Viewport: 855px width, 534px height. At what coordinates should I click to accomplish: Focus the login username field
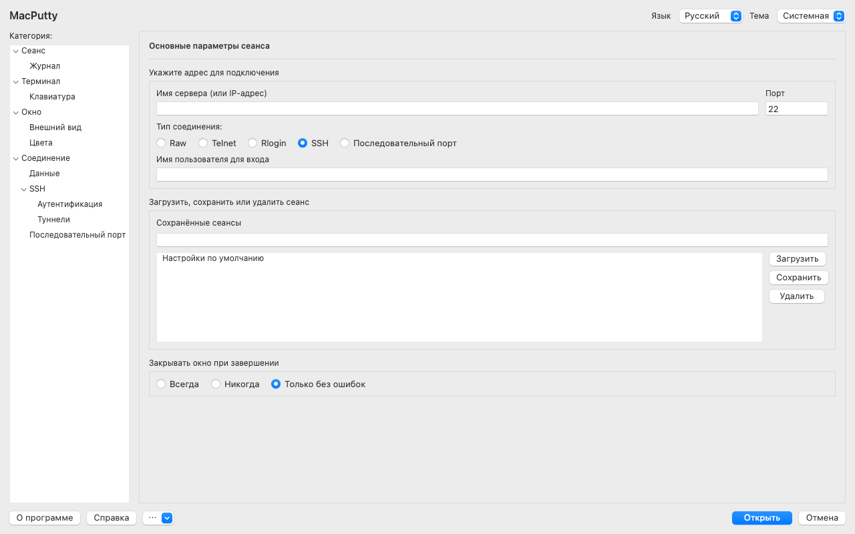(x=492, y=175)
